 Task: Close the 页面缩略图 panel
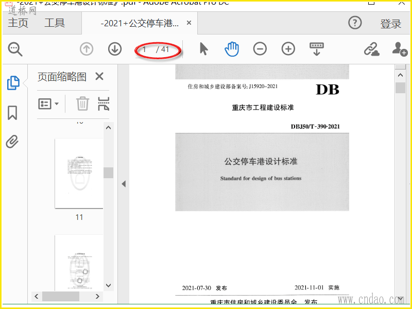coord(99,76)
